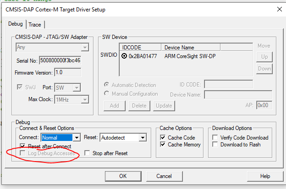286x189 pixels.
Task: Click the Update device button
Action: 164,106
